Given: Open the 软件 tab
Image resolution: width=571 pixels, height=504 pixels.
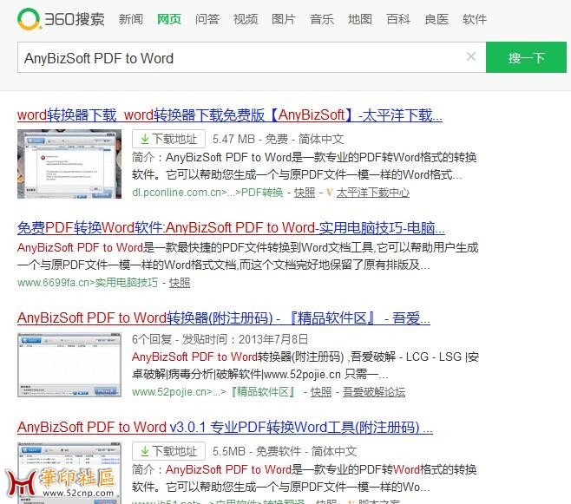Looking at the screenshot, I should point(475,19).
